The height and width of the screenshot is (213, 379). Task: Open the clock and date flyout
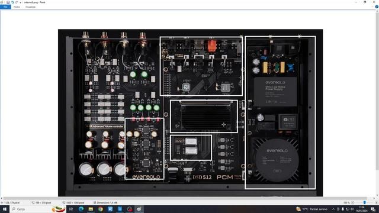click(x=362, y=209)
